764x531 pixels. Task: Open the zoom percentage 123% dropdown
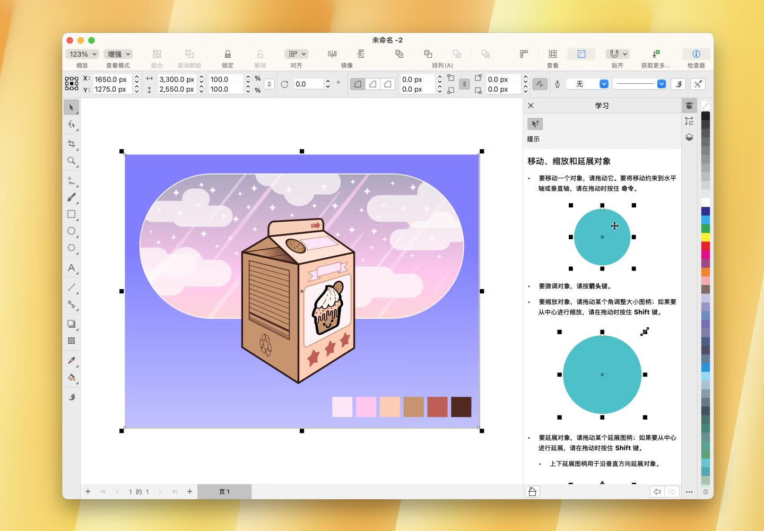click(81, 54)
